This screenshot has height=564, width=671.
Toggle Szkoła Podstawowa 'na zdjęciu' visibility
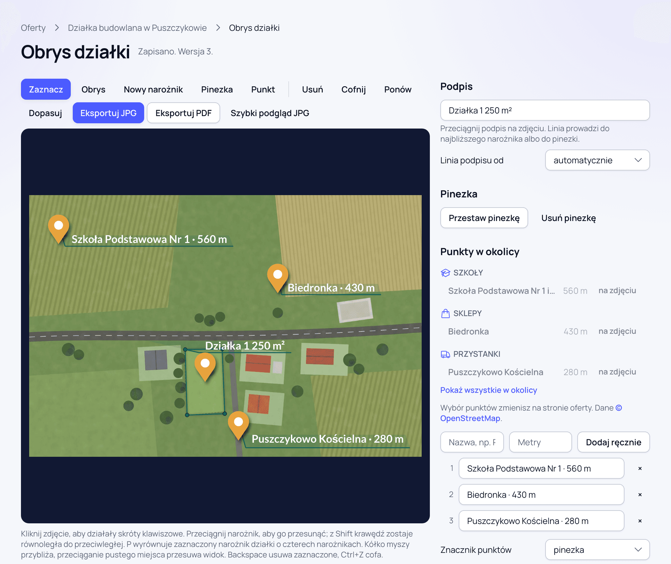(x=617, y=291)
